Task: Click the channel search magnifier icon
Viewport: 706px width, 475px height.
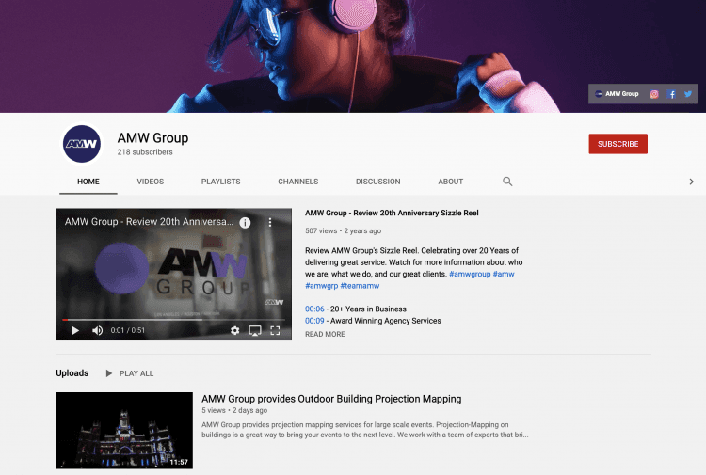Action: point(507,182)
